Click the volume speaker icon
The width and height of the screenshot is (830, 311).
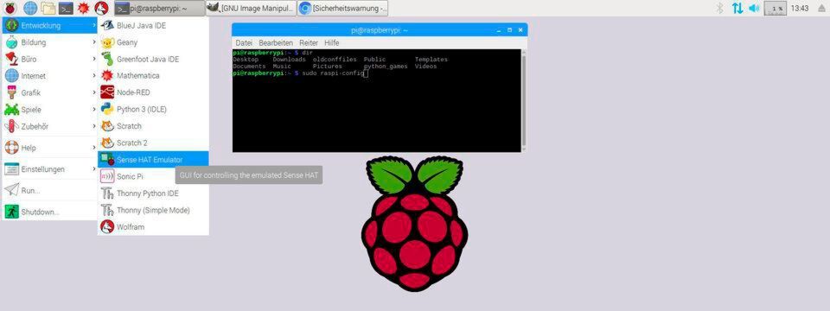tap(754, 8)
